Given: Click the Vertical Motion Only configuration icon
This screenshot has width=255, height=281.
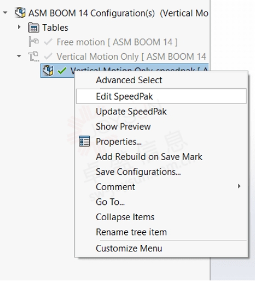Looking at the screenshot, I should [x=33, y=56].
